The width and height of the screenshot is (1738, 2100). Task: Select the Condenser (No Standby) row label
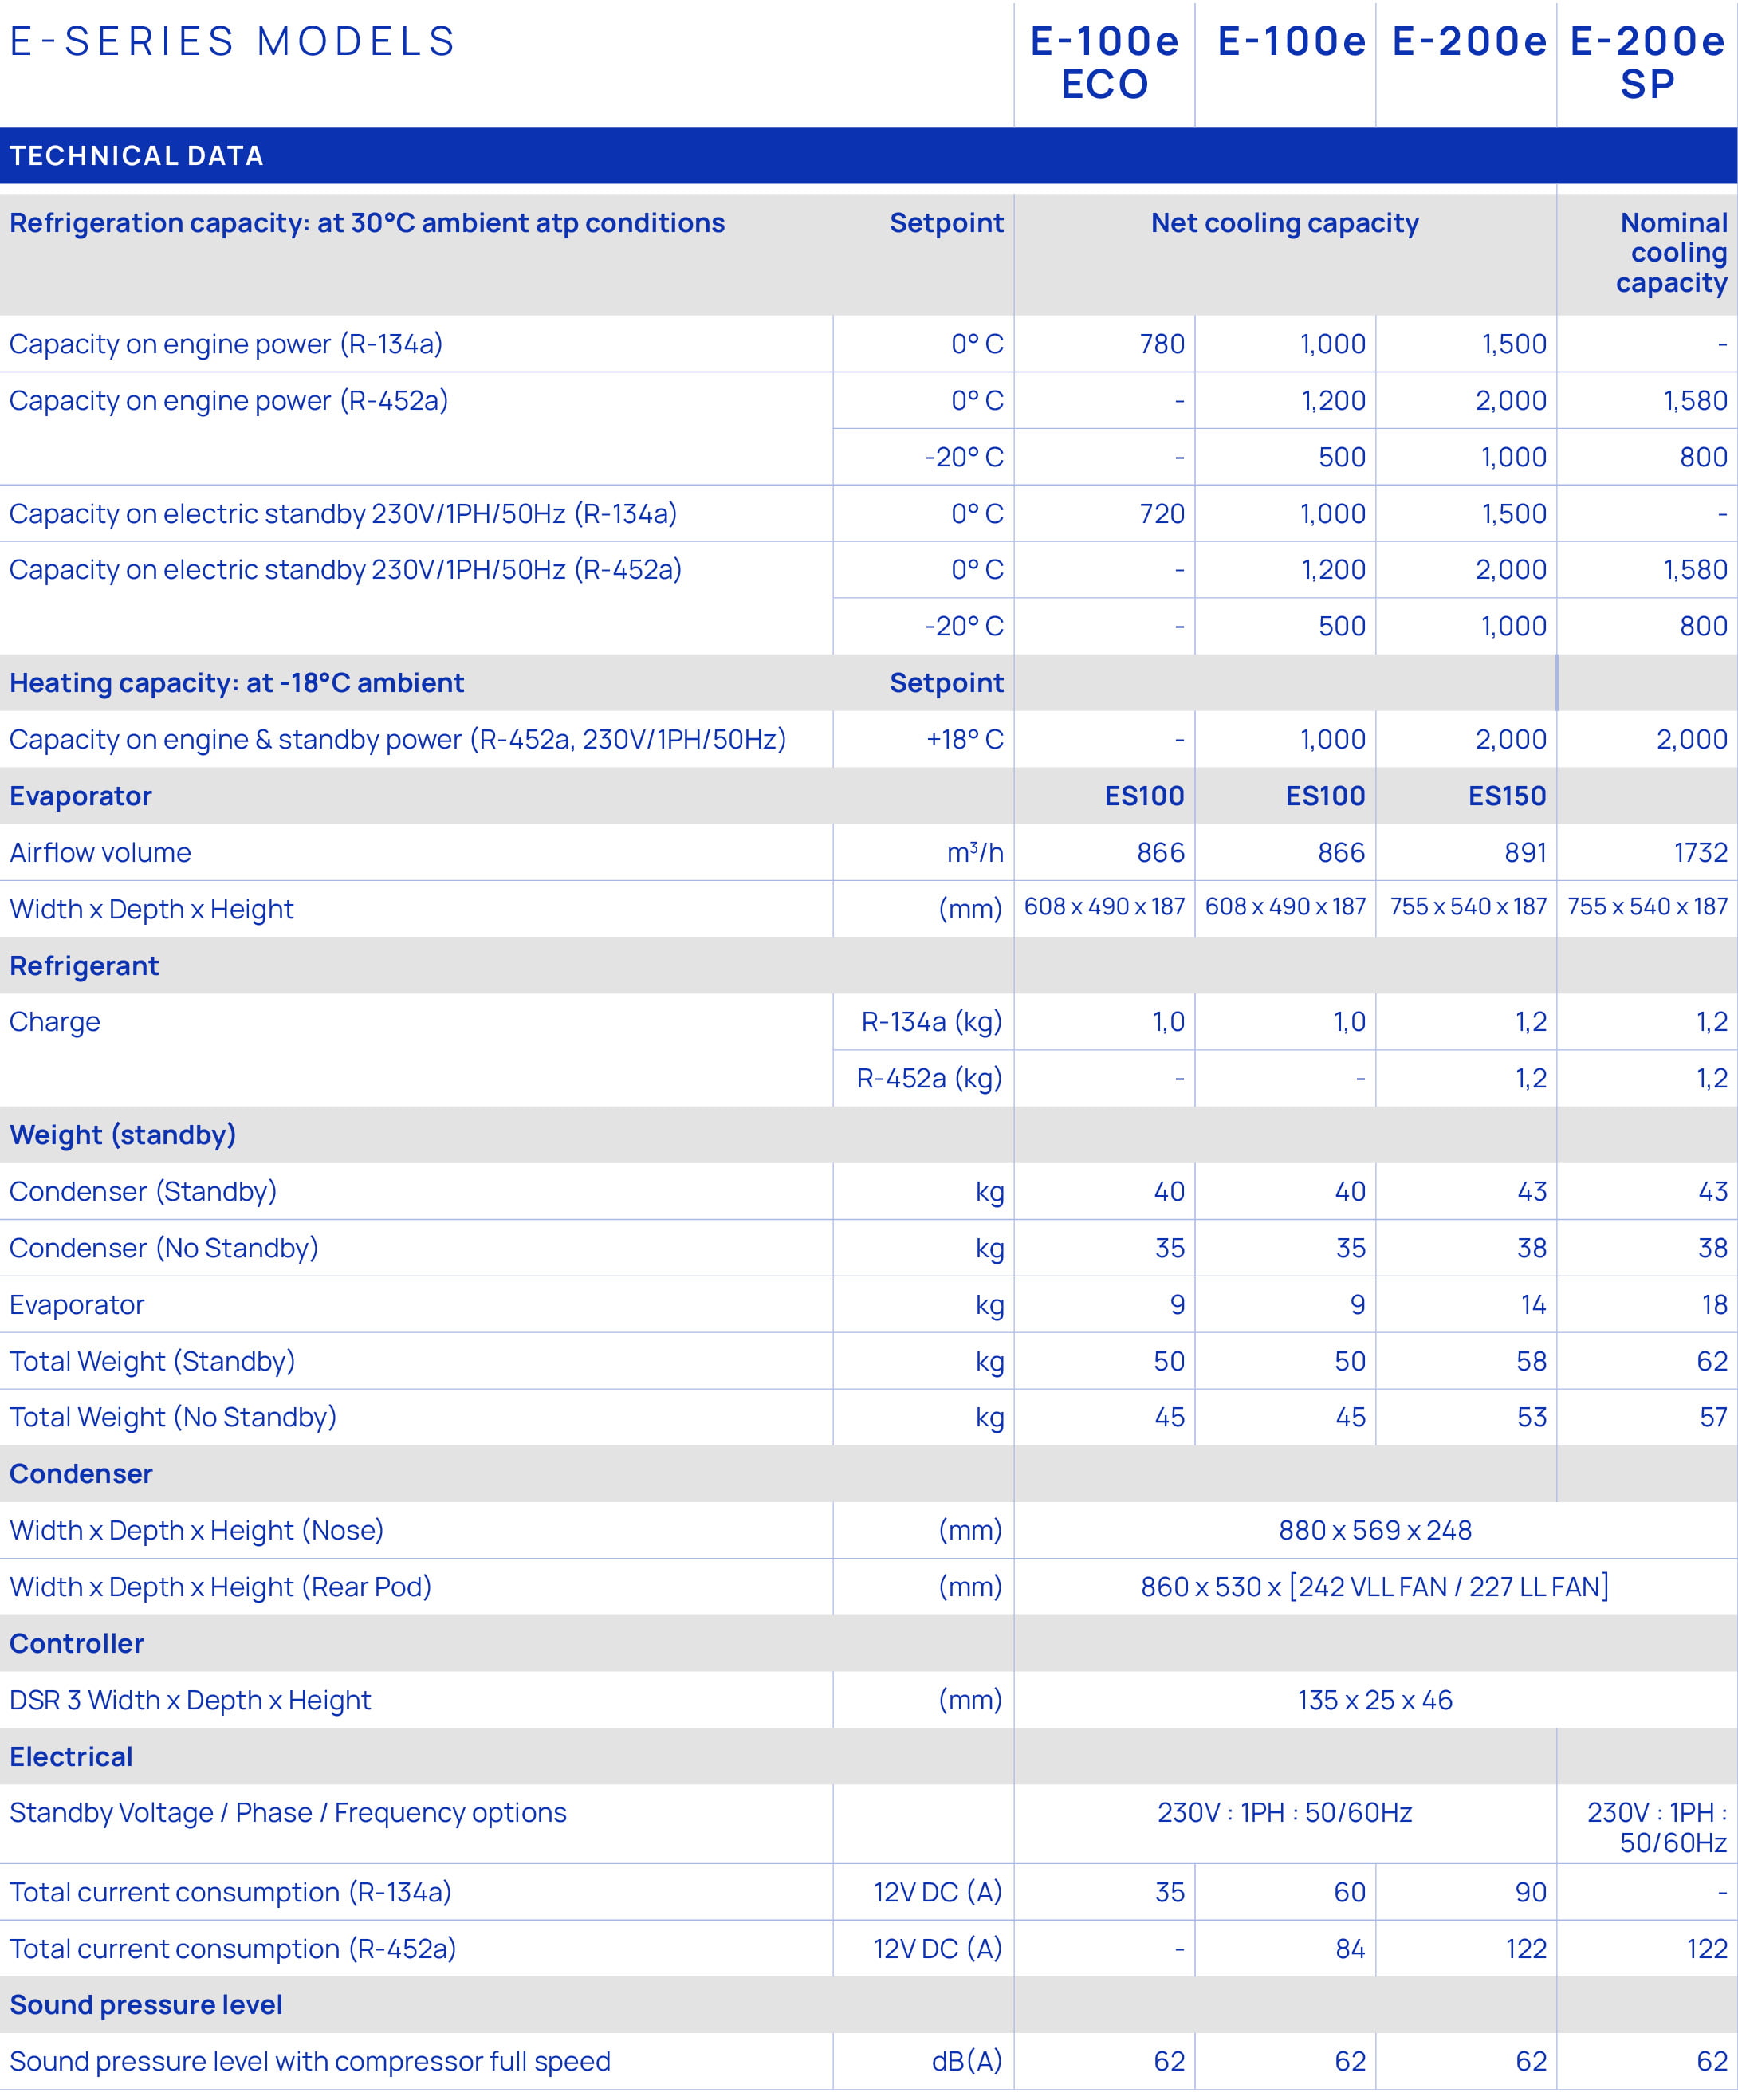tap(164, 1248)
